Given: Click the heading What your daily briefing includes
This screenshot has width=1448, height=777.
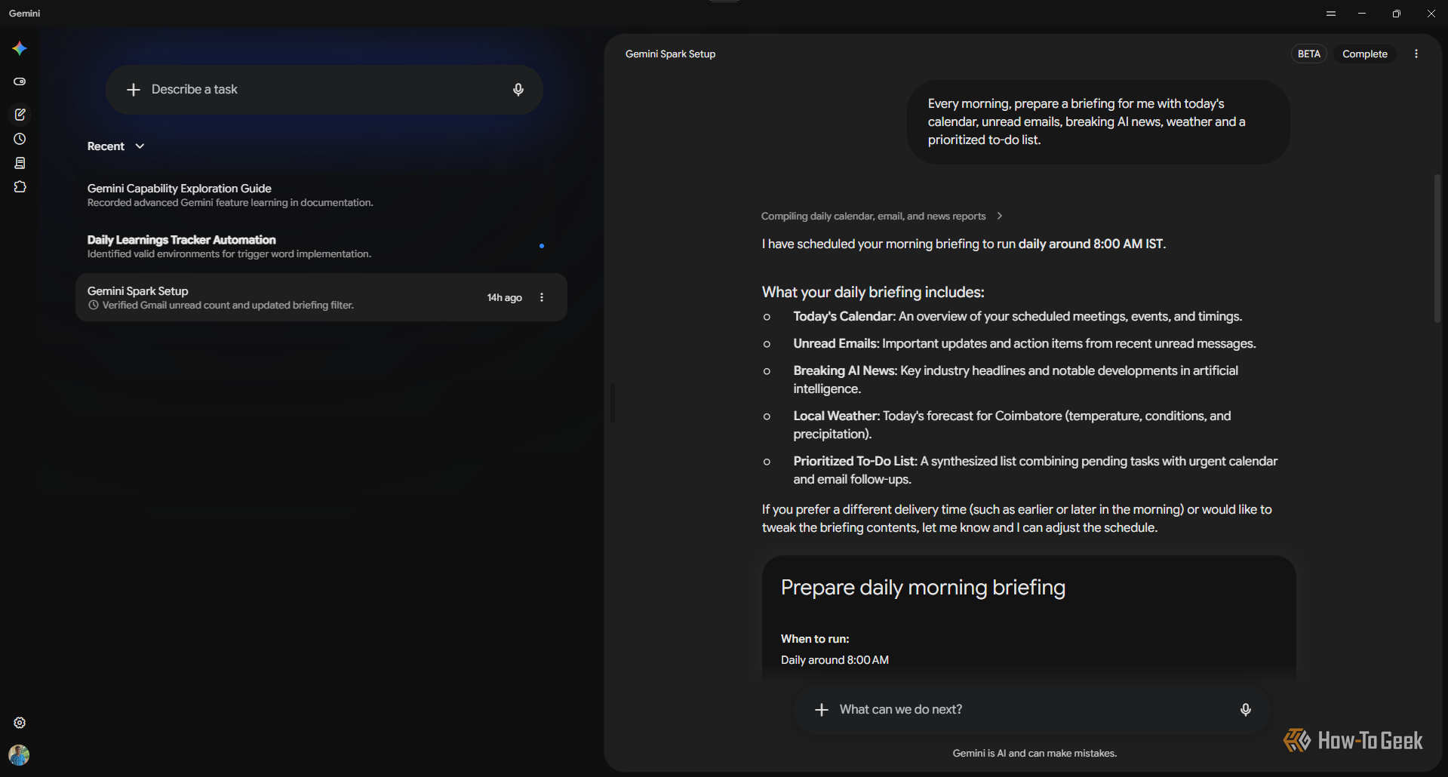Looking at the screenshot, I should [x=873, y=293].
